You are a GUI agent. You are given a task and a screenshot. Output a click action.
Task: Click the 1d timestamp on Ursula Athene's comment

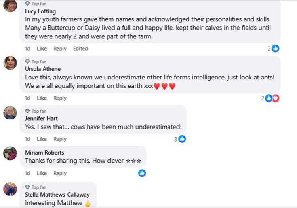(27, 98)
